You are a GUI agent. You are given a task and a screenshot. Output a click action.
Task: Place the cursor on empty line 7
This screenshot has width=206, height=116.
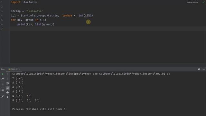[108, 29]
